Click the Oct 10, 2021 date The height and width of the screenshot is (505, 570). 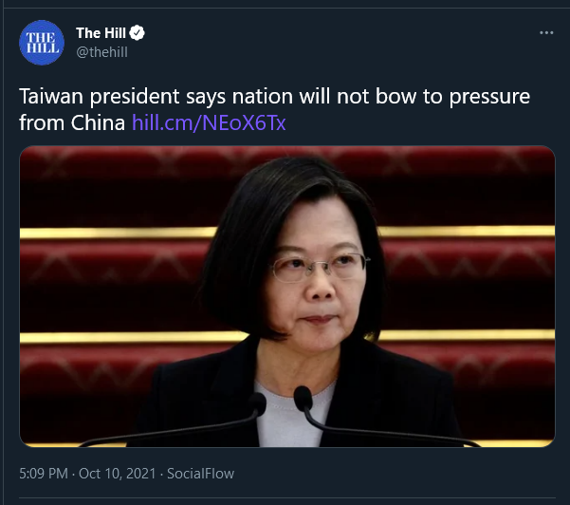tap(117, 474)
